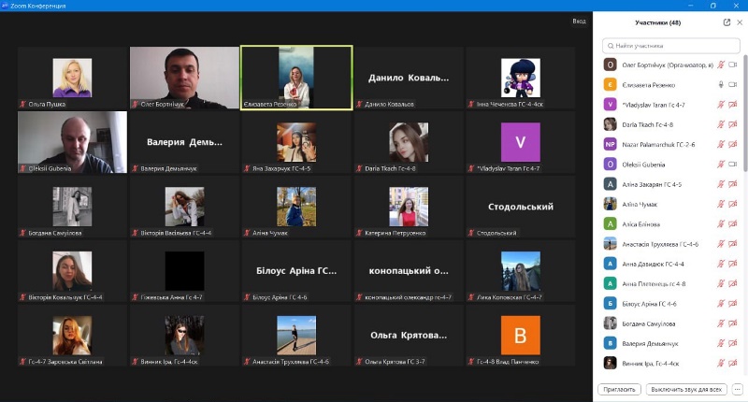Select Єлизавета Резенко's active video tile

[296, 78]
